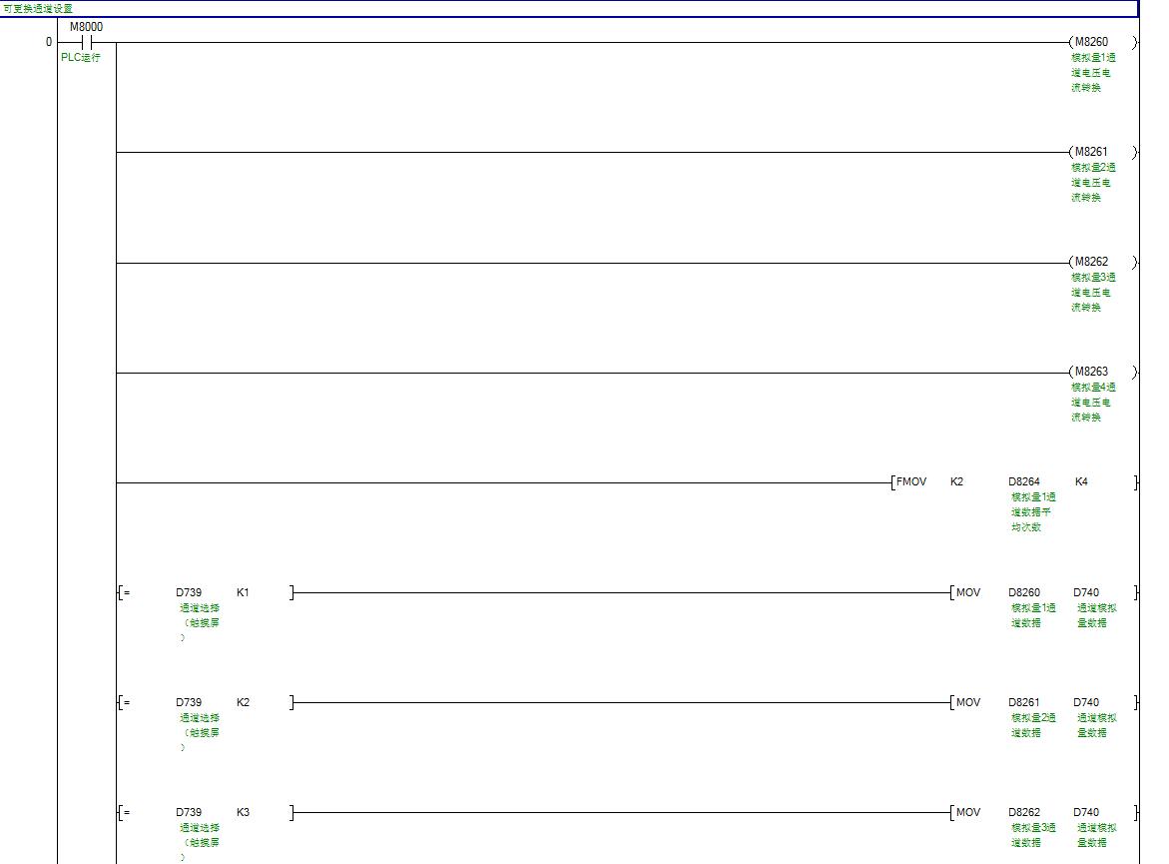
Task: Select the D740 destination in the D8262 rung
Action: (x=1088, y=812)
